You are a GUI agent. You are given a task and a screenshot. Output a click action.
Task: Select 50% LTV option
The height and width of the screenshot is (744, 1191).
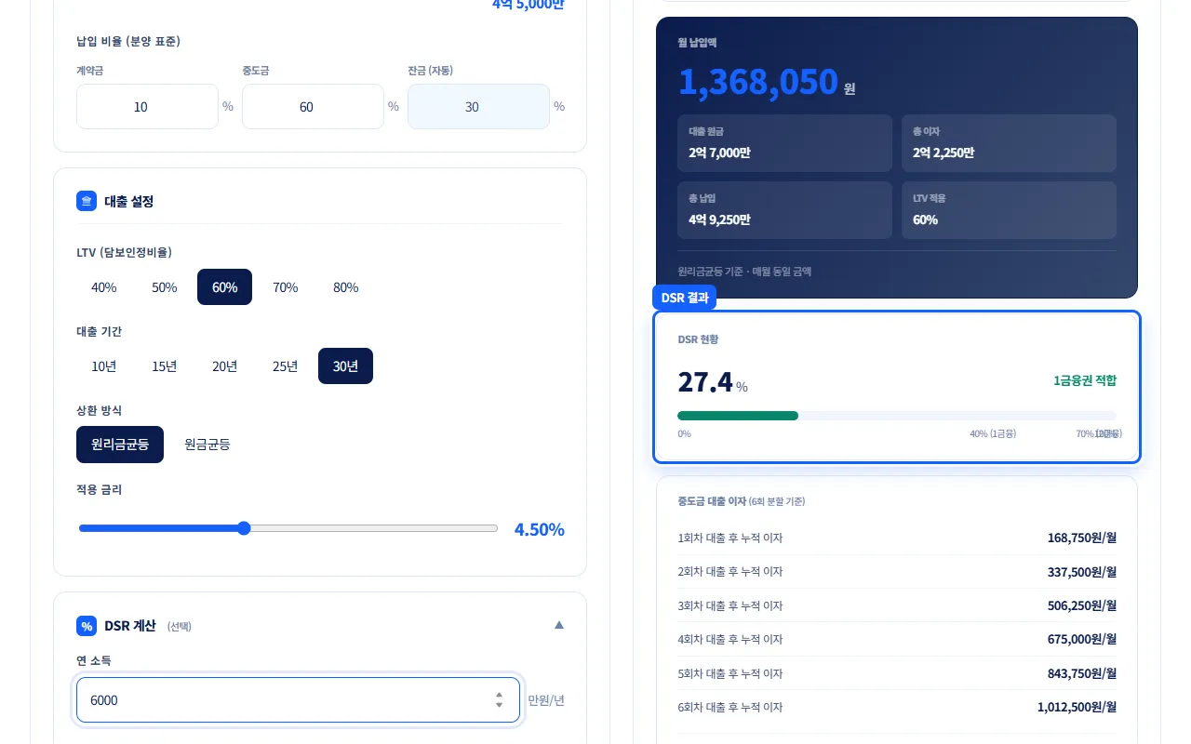point(165,287)
